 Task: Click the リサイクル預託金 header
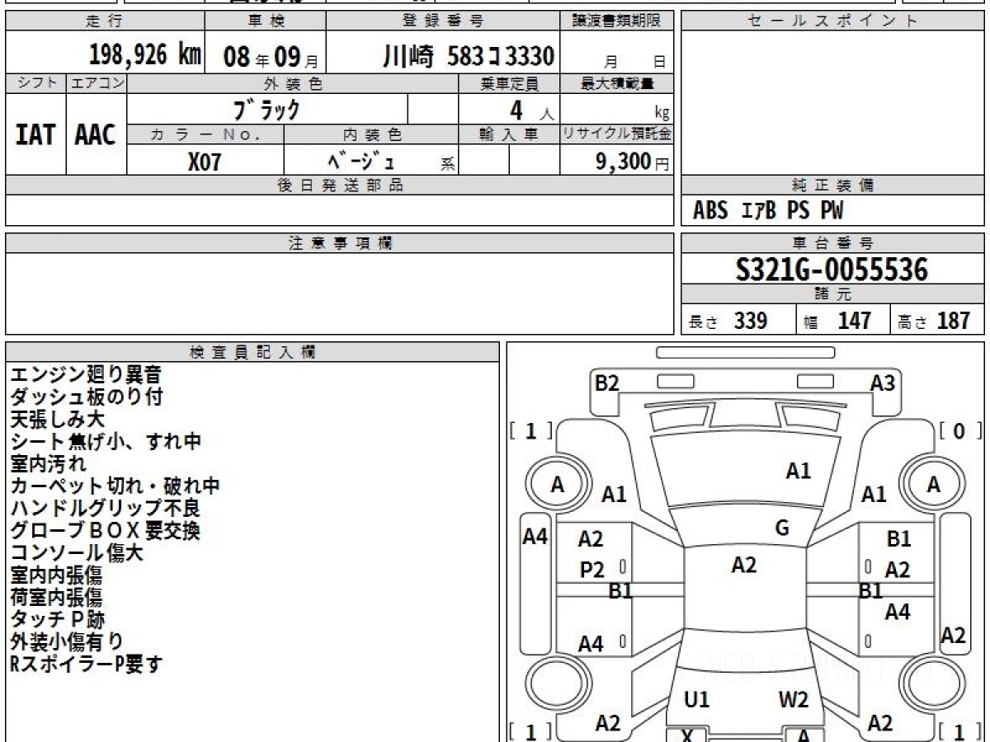(x=617, y=134)
